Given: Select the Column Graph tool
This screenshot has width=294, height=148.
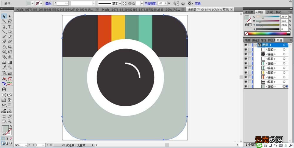Looking at the screenshot, I should tap(10, 73).
